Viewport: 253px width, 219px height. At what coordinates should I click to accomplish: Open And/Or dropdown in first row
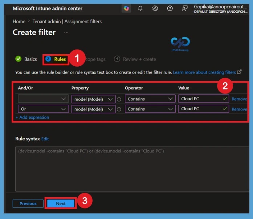click(43, 99)
